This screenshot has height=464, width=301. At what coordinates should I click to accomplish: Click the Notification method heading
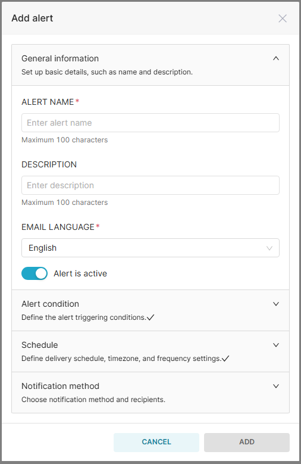pyautogui.click(x=60, y=386)
